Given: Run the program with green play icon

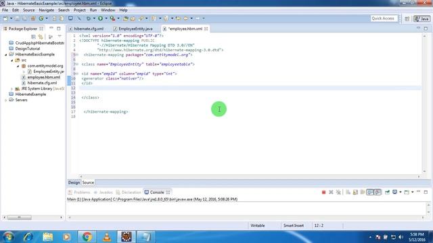Looking at the screenshot, I should pyautogui.click(x=101, y=18).
